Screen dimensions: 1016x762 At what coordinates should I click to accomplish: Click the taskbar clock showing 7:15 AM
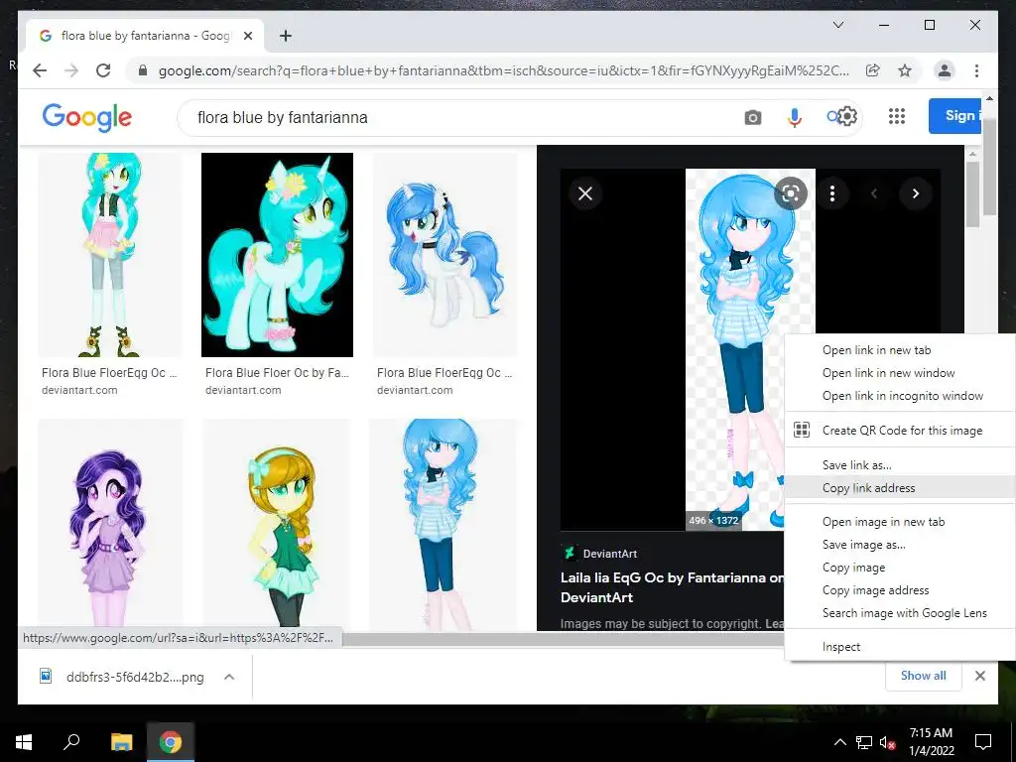[931, 742]
